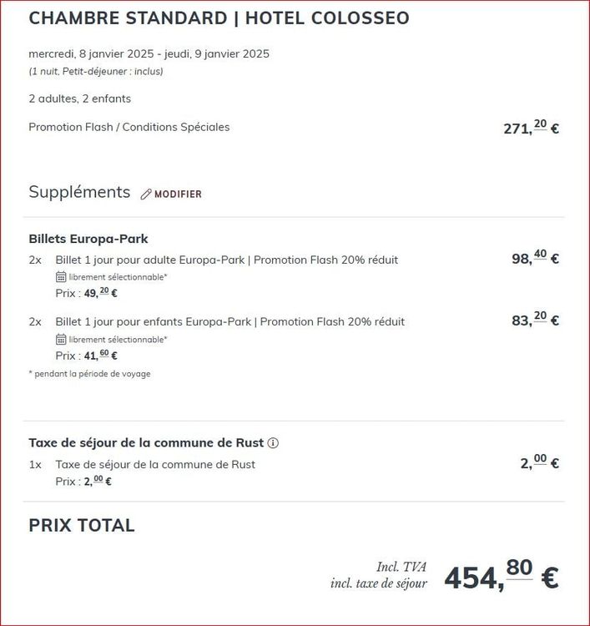590x626 pixels.
Task: Click the total price 454,80 €
Action: (x=501, y=575)
